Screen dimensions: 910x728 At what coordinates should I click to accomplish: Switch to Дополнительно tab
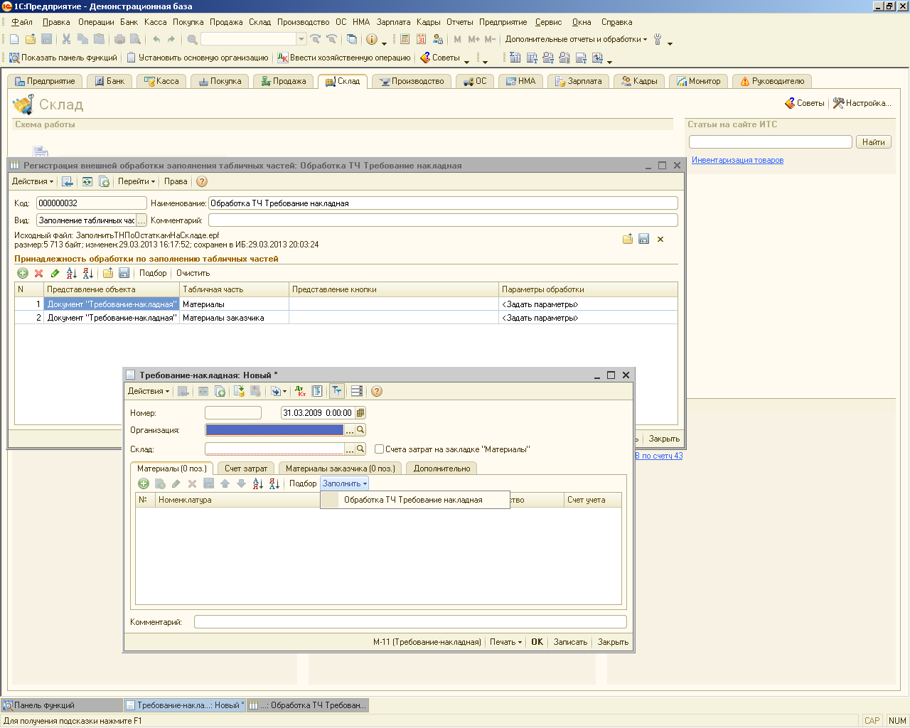(441, 469)
